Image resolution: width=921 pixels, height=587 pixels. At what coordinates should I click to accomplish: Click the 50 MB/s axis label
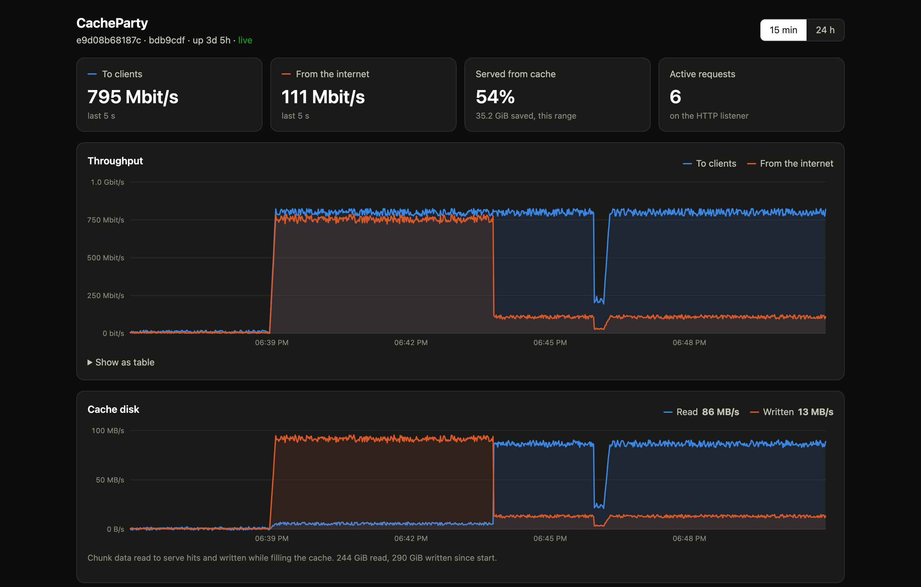[x=110, y=480]
